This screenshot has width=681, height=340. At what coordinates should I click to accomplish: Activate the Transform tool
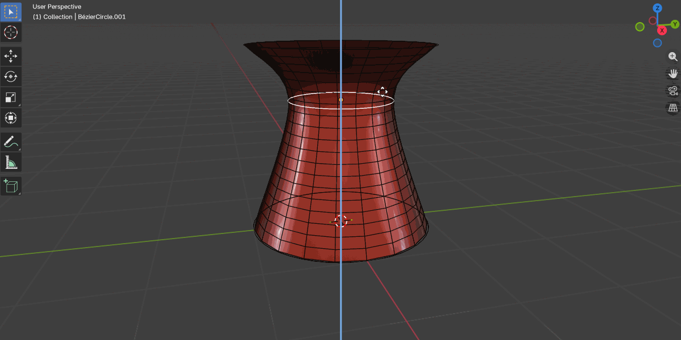(11, 117)
